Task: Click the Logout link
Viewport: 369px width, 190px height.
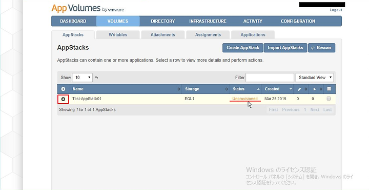Action: [336, 10]
